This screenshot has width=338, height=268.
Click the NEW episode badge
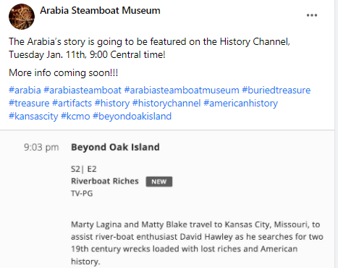coord(159,182)
